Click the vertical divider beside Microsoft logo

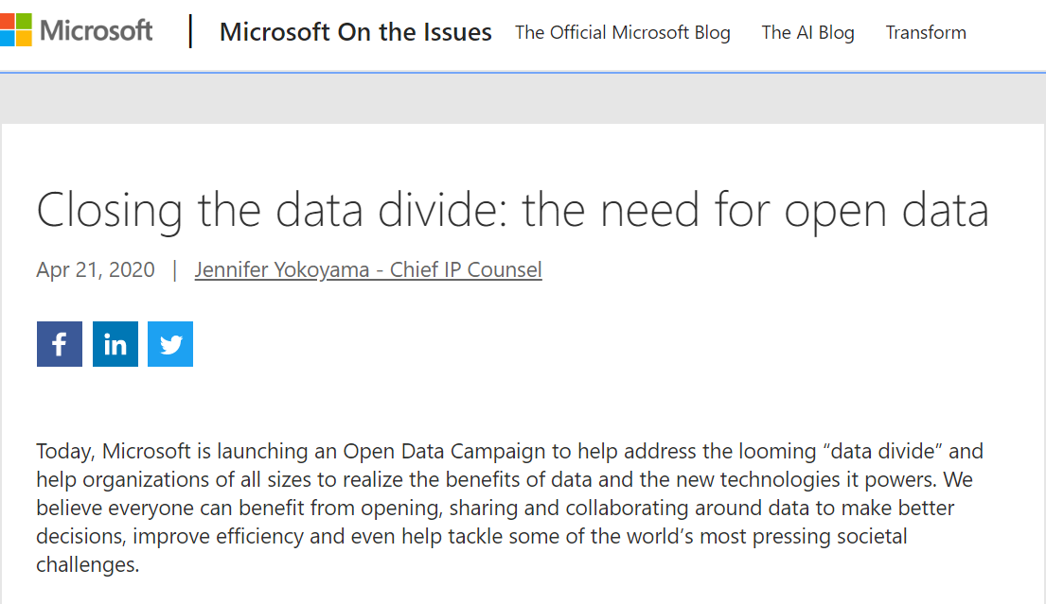point(191,31)
